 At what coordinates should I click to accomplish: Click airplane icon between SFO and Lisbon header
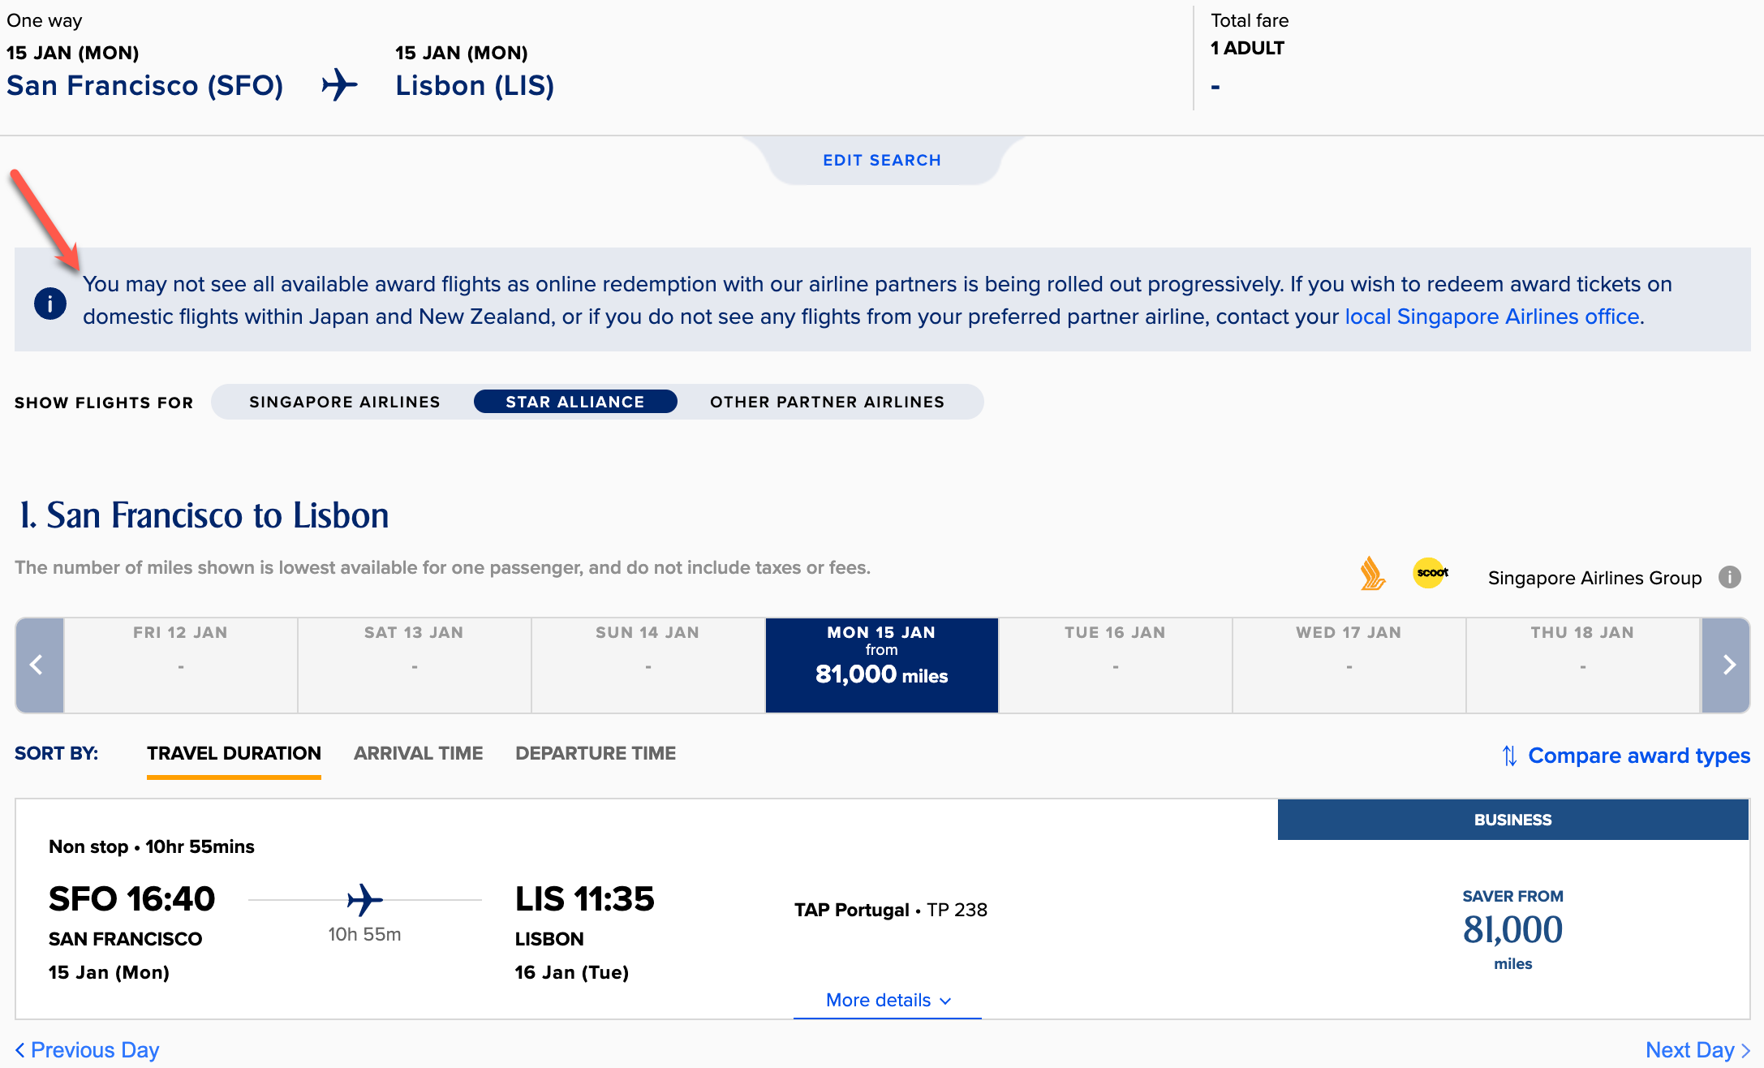pos(339,84)
